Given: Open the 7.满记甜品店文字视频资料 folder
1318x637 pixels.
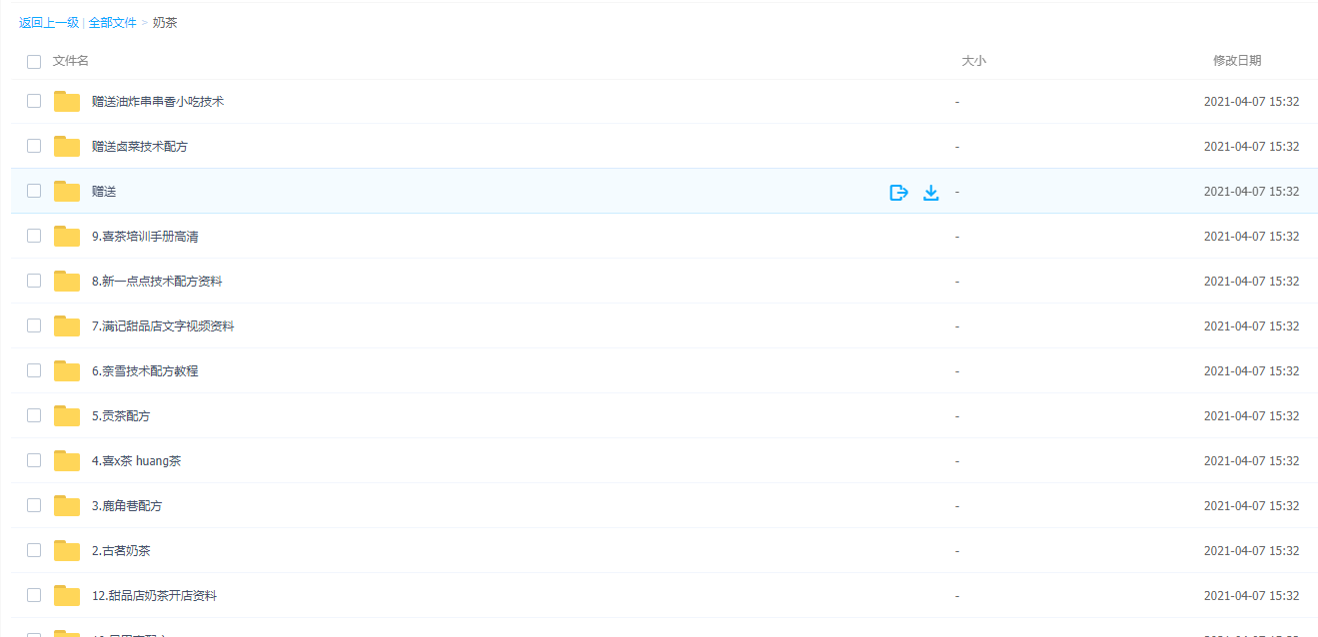Looking at the screenshot, I should pyautogui.click(x=163, y=326).
